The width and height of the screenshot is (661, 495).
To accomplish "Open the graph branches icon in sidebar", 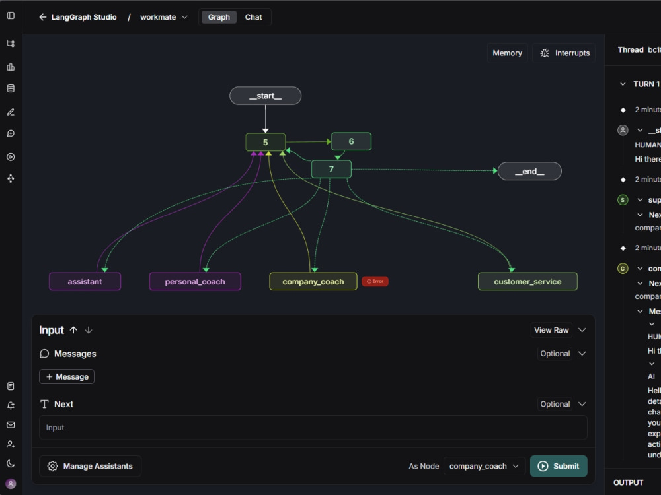I will point(11,44).
